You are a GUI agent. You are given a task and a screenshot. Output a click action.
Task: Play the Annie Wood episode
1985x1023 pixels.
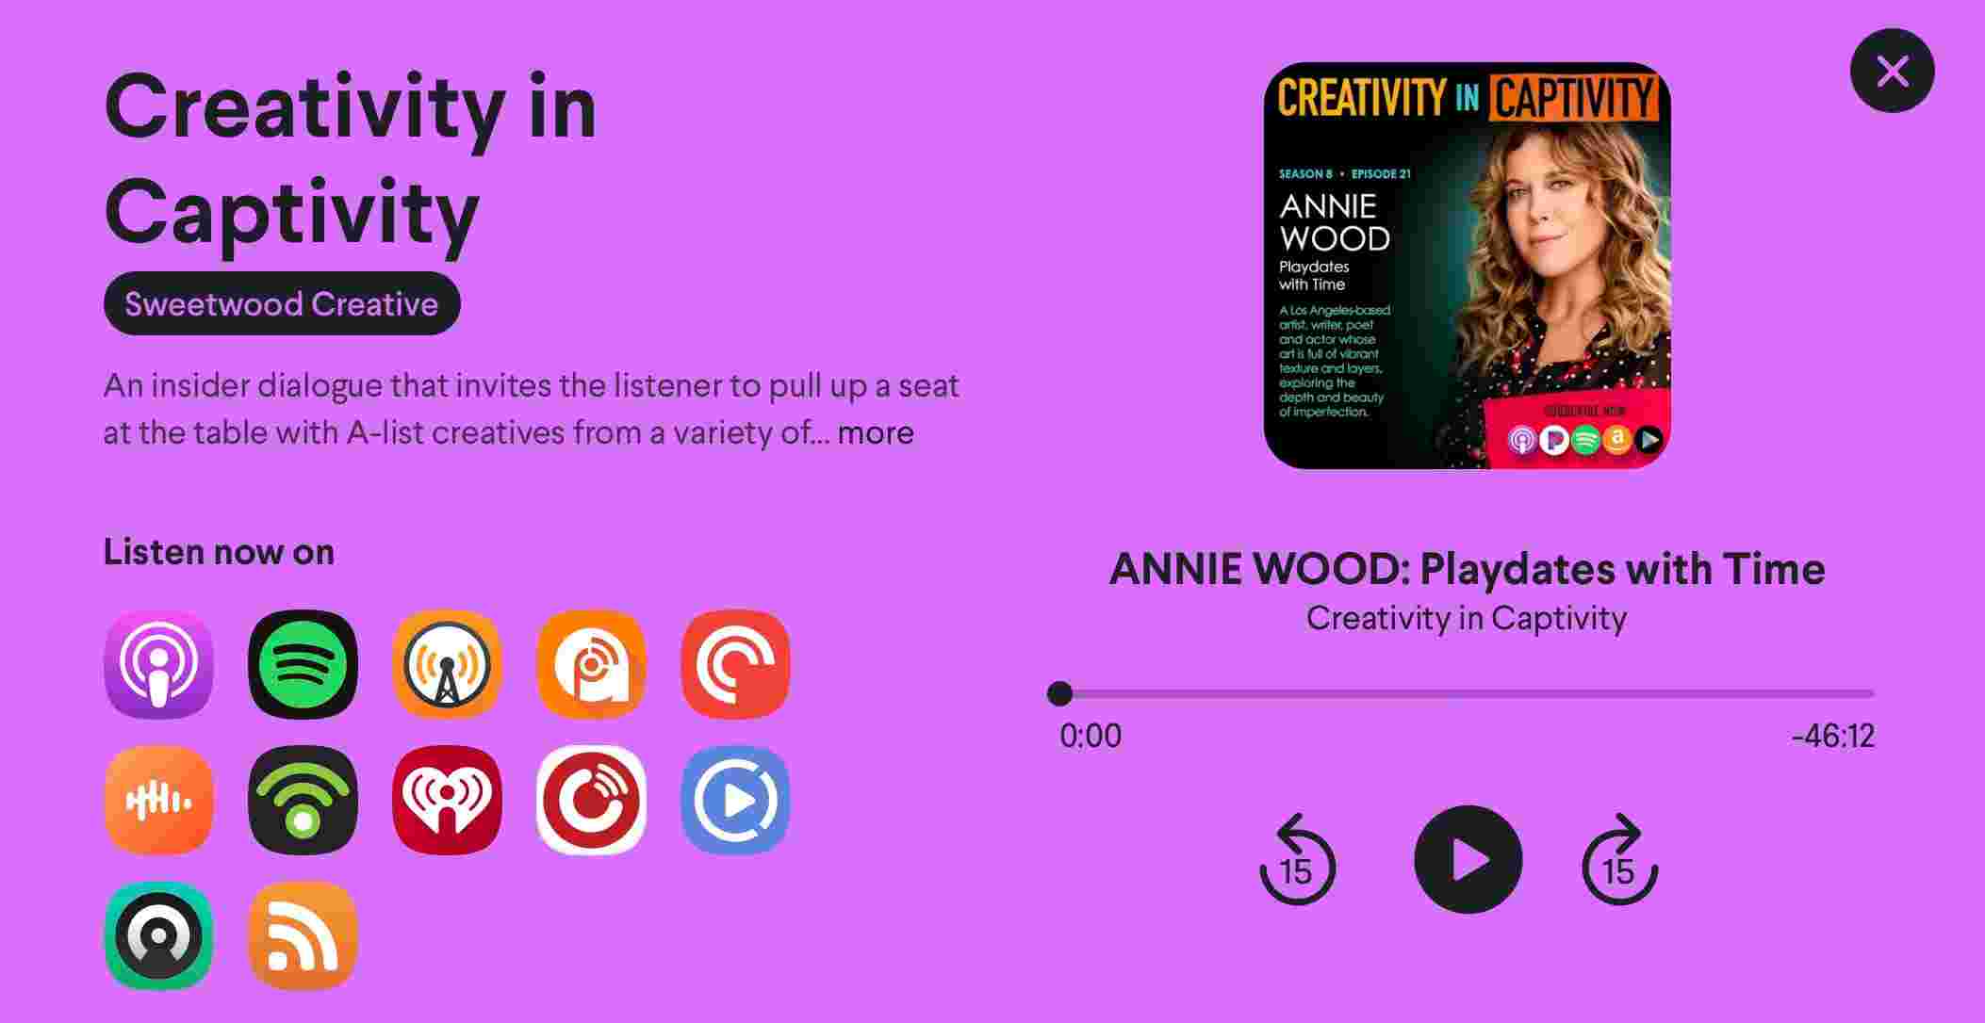(x=1468, y=859)
